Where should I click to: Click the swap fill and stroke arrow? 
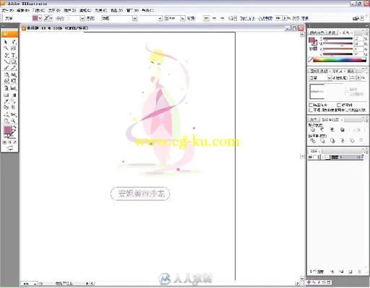15,127
